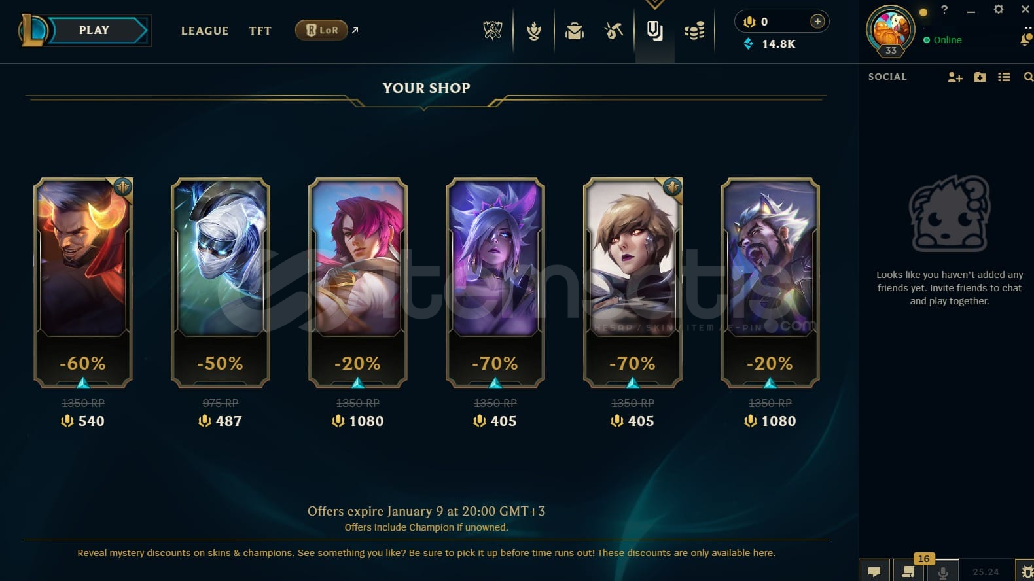This screenshot has width=1034, height=581.
Task: Open the new folder icon in Social
Action: 980,77
